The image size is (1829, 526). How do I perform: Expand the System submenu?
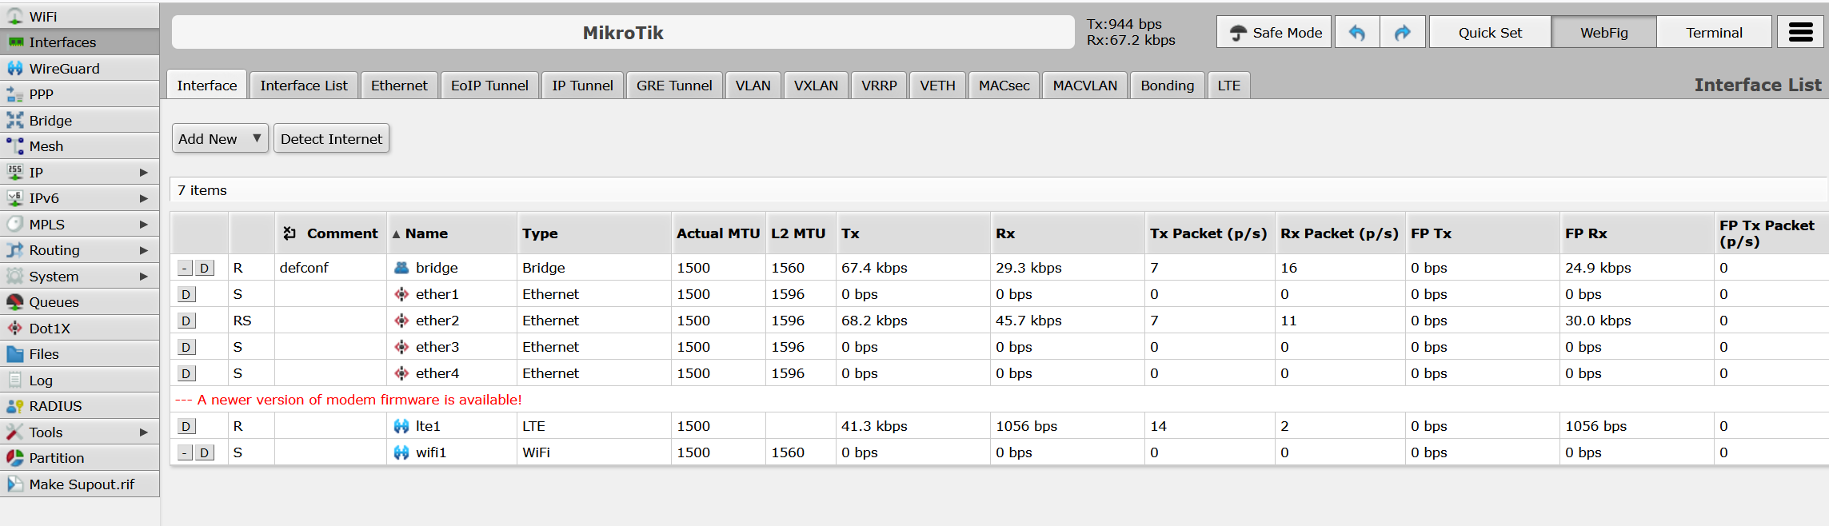[x=80, y=277]
